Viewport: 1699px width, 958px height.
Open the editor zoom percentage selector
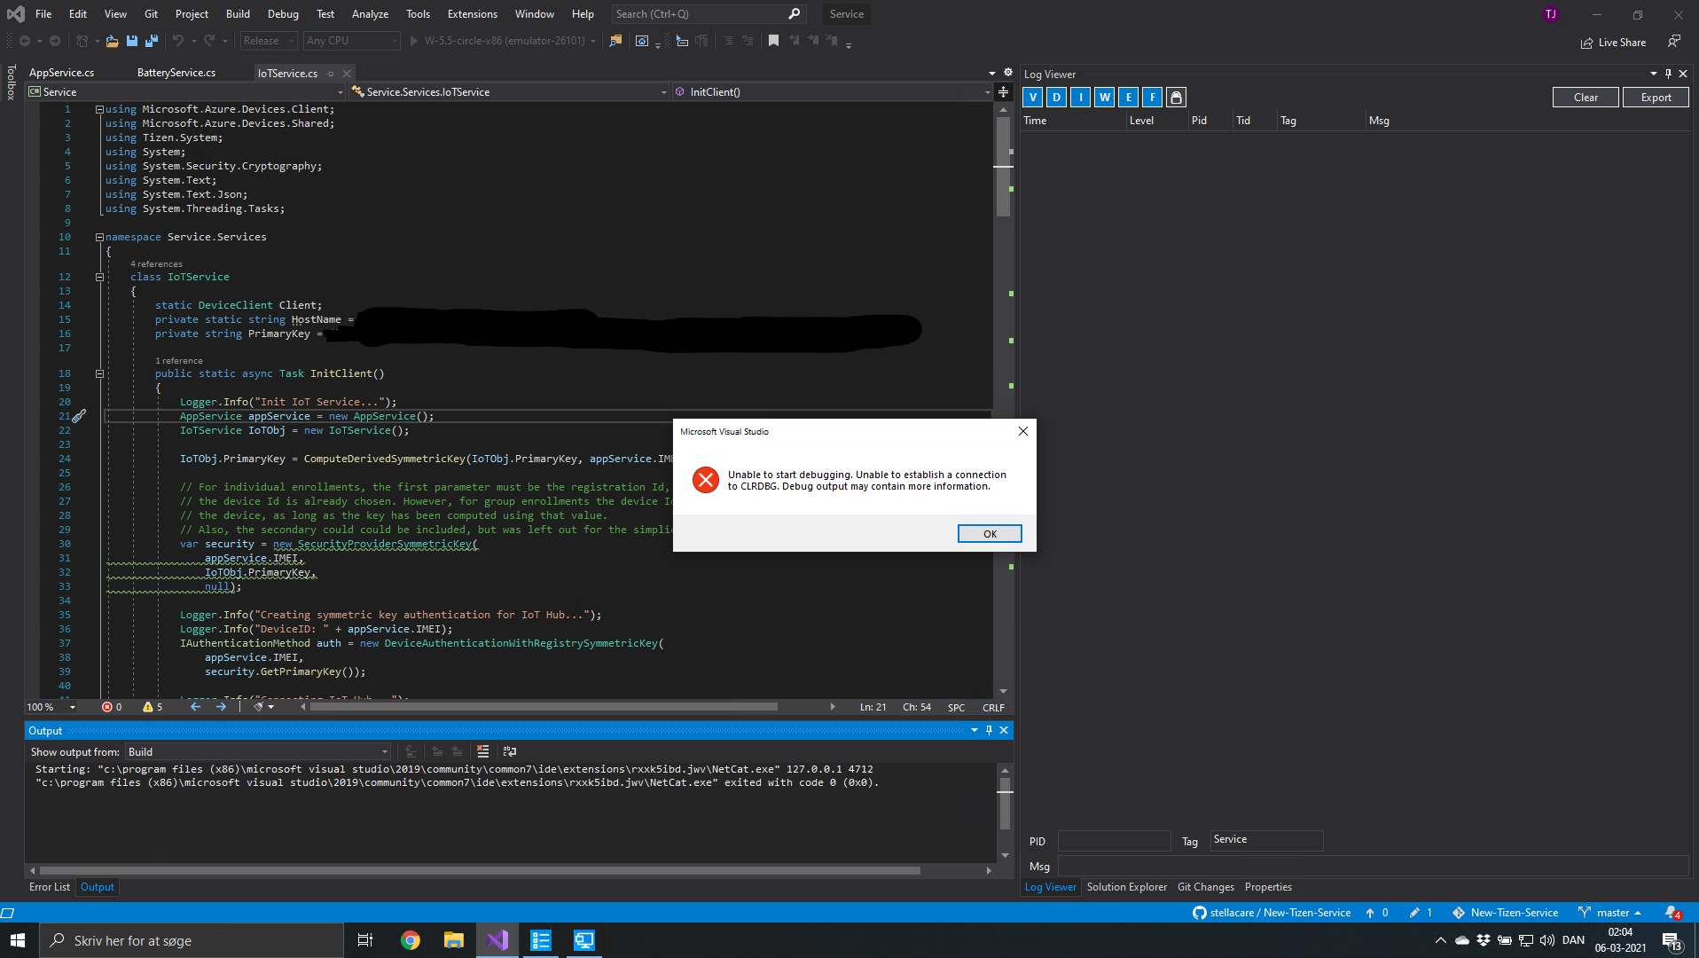[x=50, y=707]
